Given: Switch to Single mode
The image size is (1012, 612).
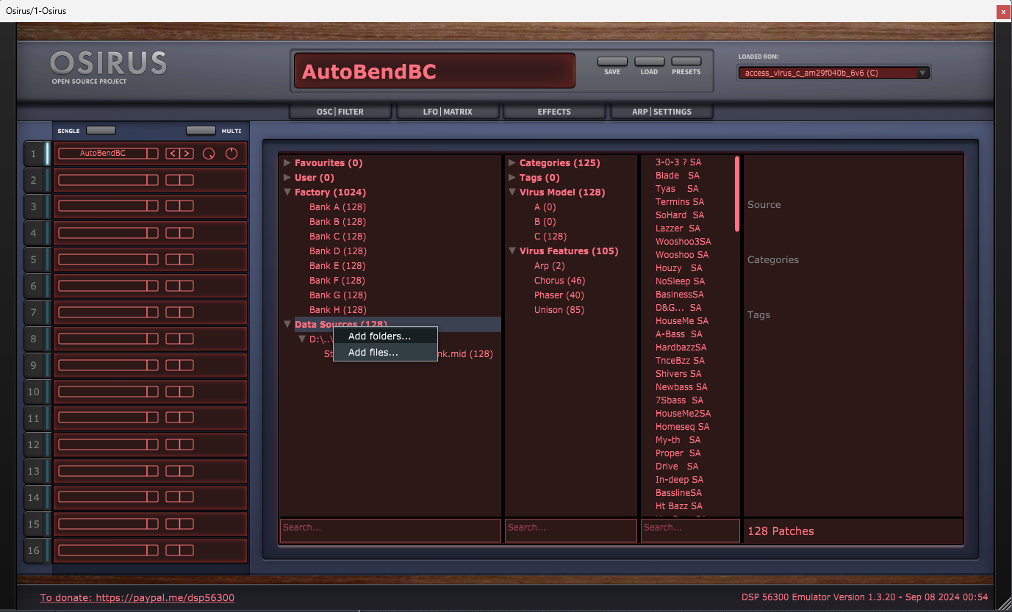Looking at the screenshot, I should tap(101, 131).
